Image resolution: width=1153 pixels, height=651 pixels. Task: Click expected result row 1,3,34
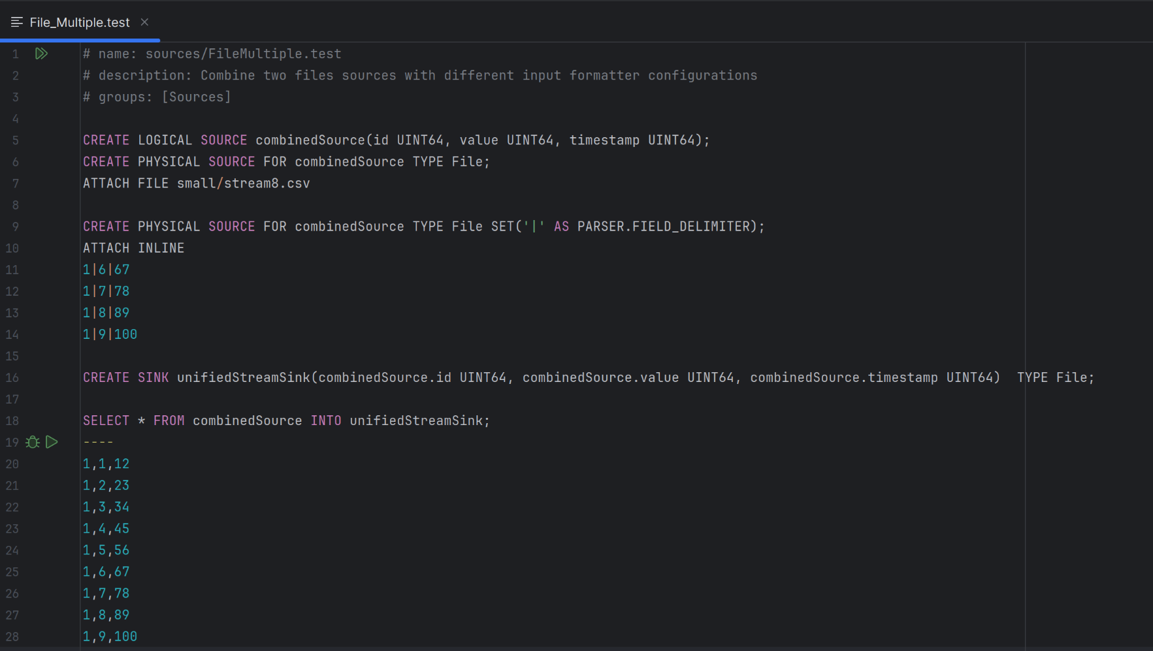pyautogui.click(x=106, y=507)
